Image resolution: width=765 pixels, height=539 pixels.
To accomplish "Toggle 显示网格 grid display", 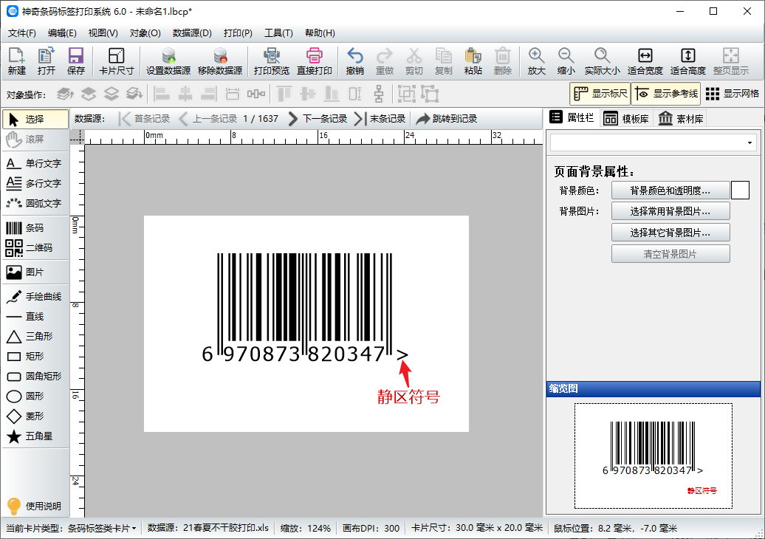I will coord(732,94).
